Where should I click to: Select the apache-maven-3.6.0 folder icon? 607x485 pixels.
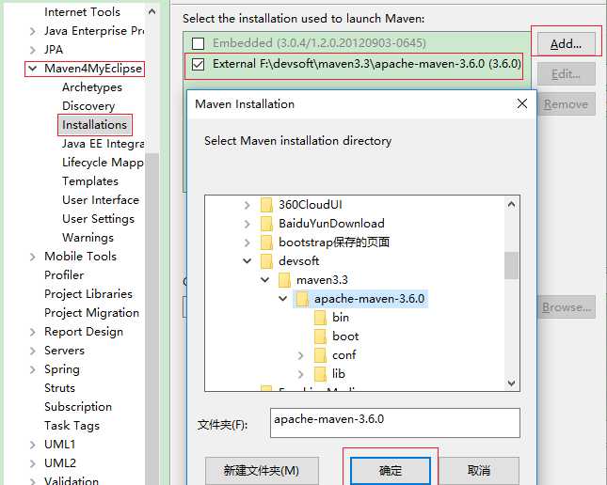pos(302,299)
